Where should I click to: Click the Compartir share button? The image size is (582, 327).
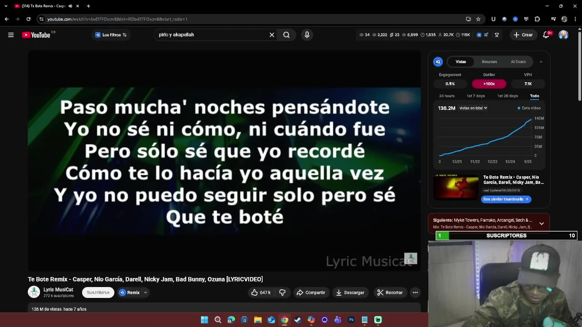(x=311, y=292)
